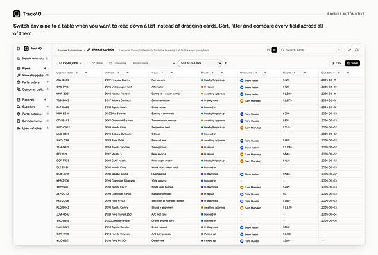Click the Cam belt + water pump cell
The width and height of the screenshot is (378, 255).
(165, 94)
